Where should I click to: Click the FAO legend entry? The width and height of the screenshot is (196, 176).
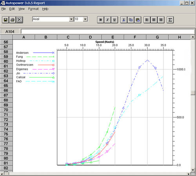pos(35,82)
